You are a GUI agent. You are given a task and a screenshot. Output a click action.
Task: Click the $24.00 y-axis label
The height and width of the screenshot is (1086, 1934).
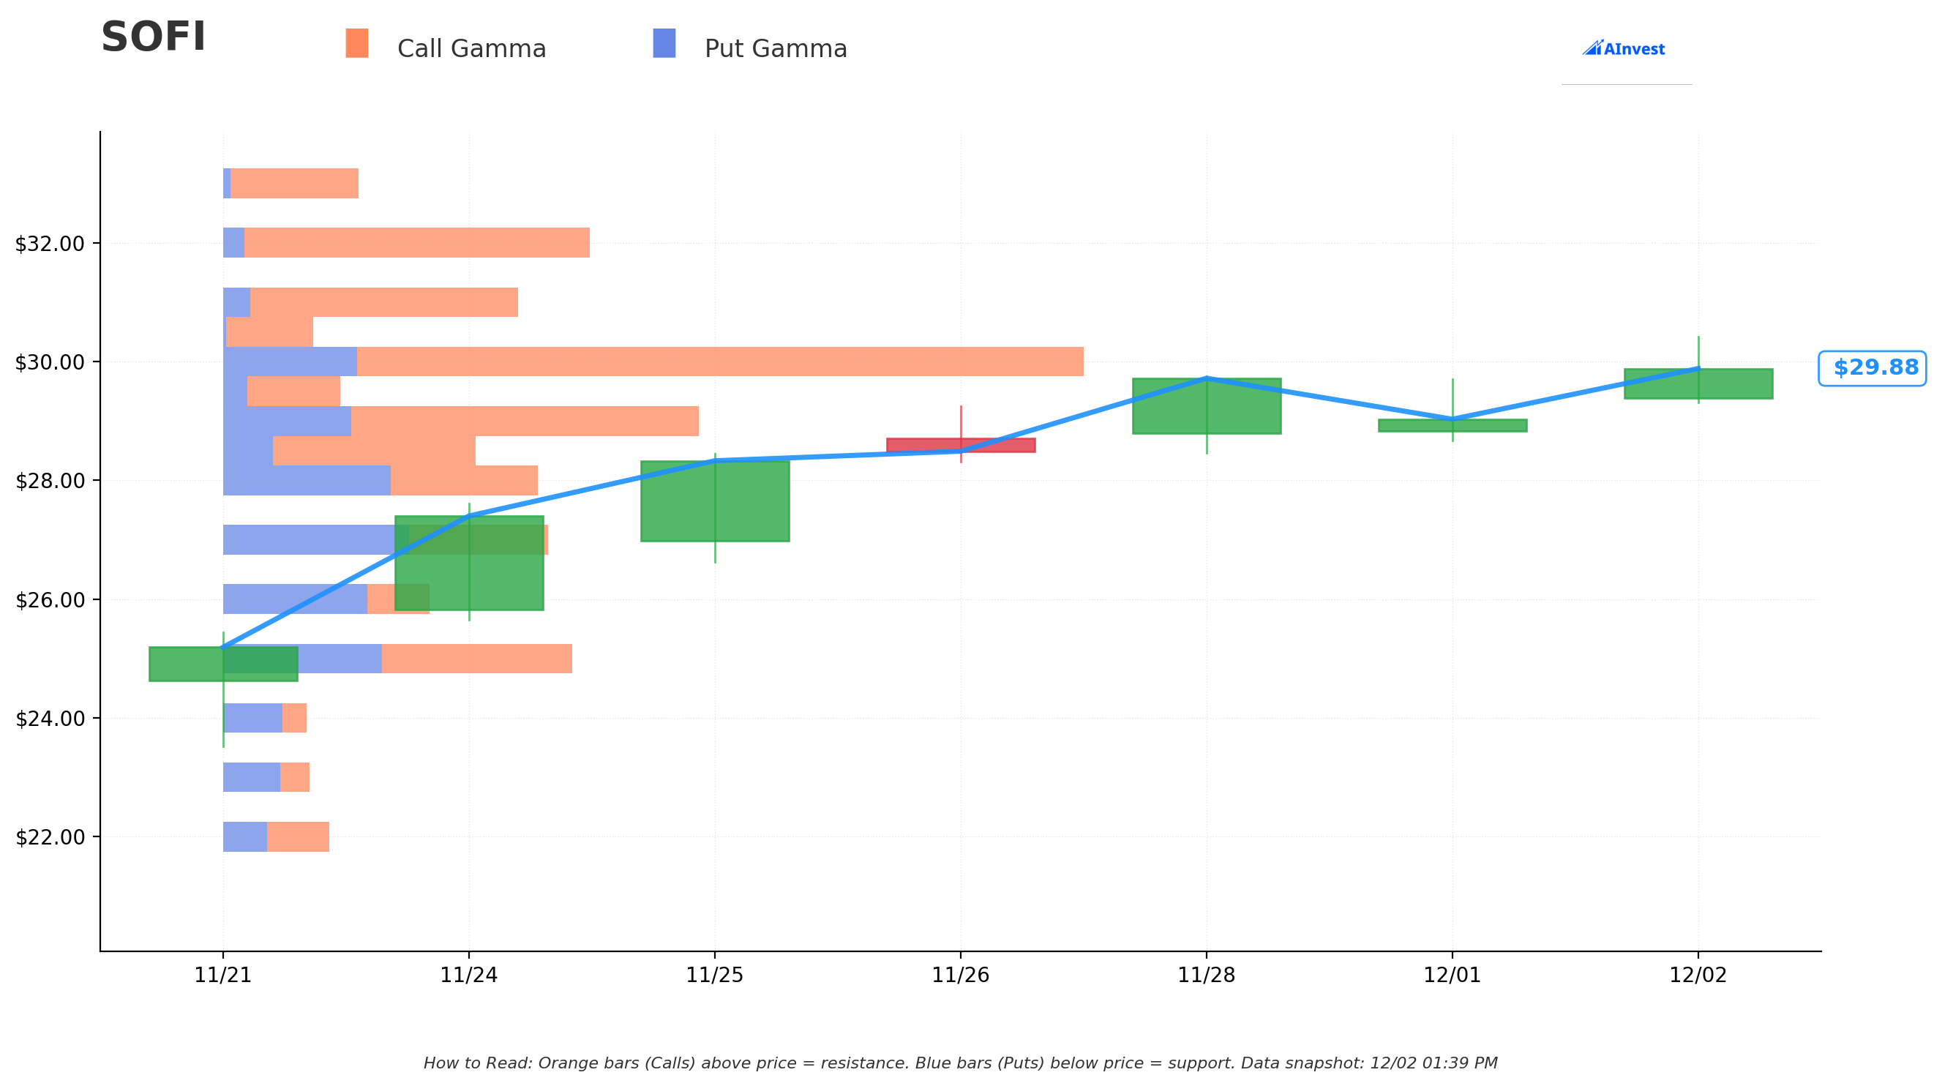tap(50, 719)
